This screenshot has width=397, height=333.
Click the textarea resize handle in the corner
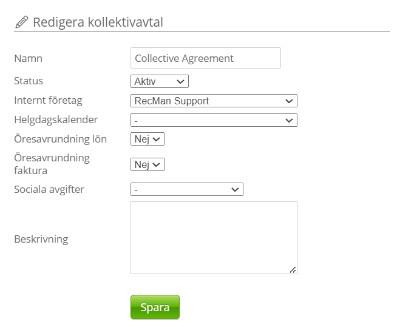point(293,270)
